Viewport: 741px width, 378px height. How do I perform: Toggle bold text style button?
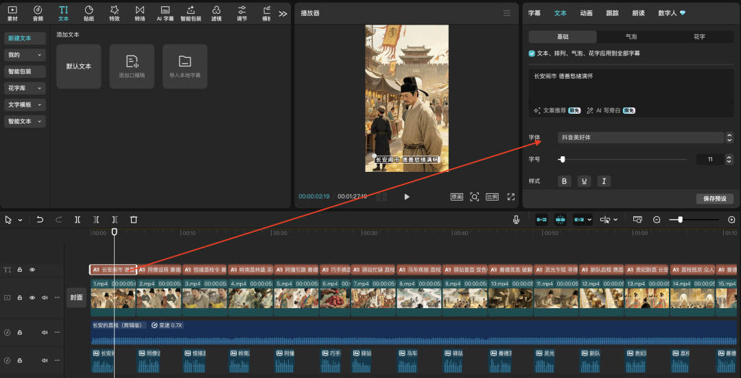coord(565,181)
